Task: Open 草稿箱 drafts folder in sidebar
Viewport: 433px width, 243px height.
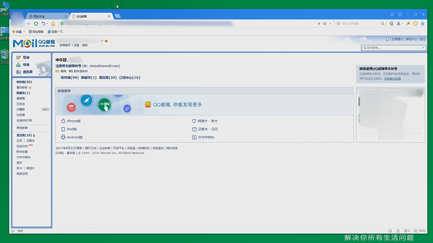Action: click(20, 98)
